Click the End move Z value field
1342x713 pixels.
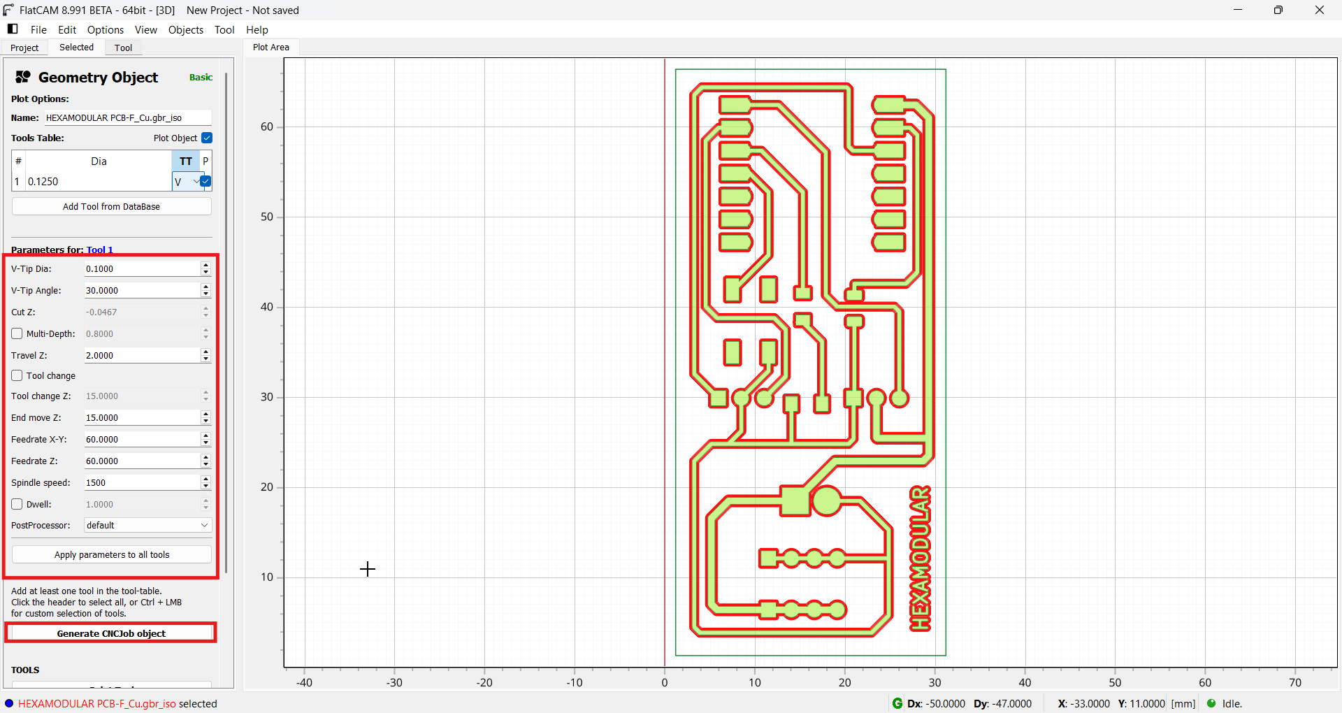coord(142,417)
